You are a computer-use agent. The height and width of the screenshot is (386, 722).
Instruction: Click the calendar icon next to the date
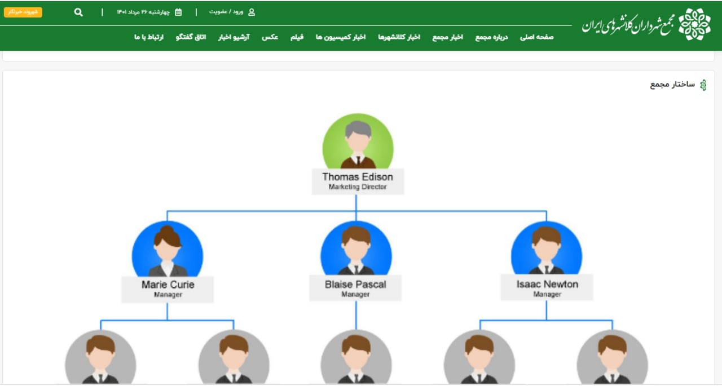tap(178, 12)
